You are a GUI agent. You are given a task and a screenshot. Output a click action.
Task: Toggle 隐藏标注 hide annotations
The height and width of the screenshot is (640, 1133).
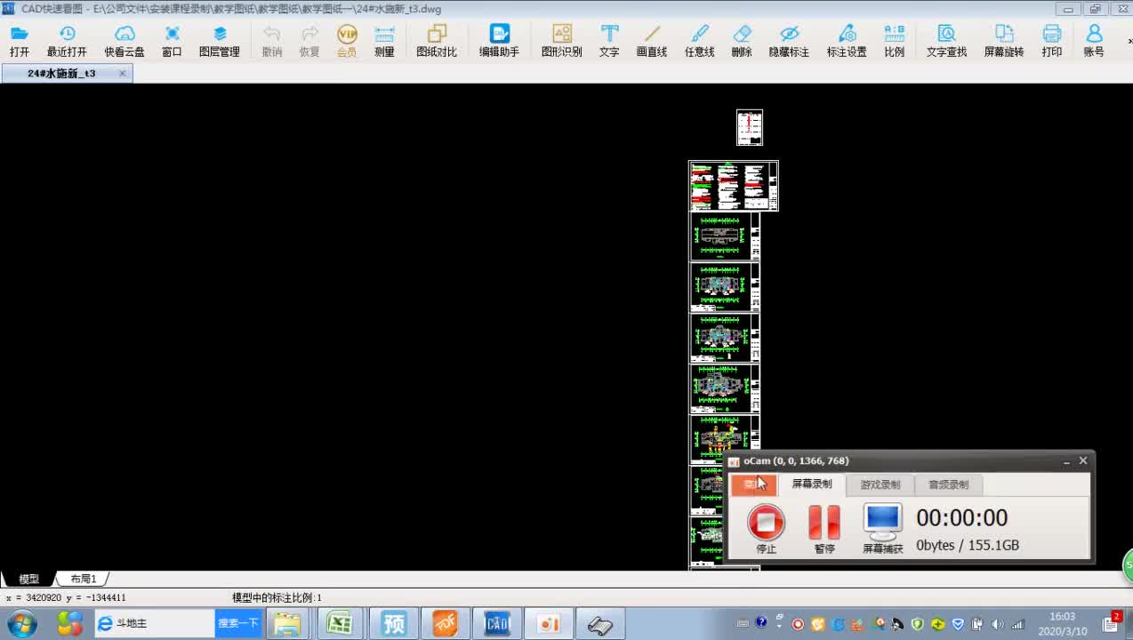[x=789, y=41]
